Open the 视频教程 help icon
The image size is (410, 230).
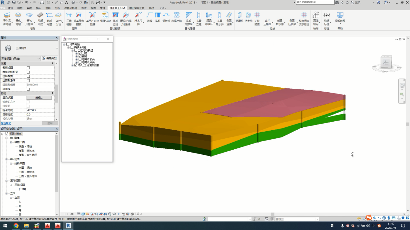coord(340,15)
